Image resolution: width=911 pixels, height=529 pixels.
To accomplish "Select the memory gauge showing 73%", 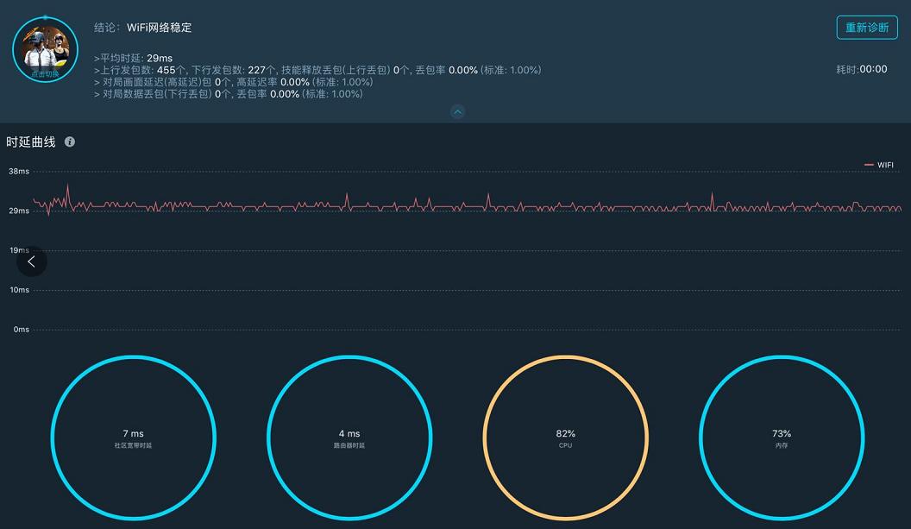I will tap(782, 438).
